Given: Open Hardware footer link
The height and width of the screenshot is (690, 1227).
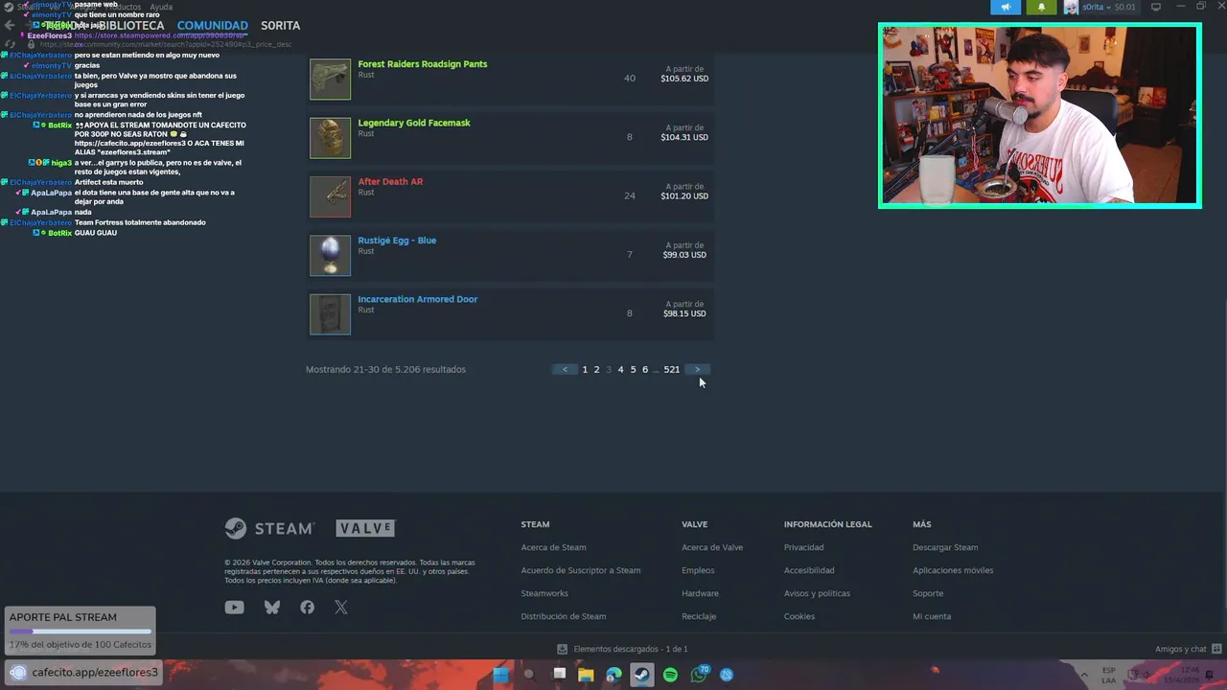Looking at the screenshot, I should (700, 593).
